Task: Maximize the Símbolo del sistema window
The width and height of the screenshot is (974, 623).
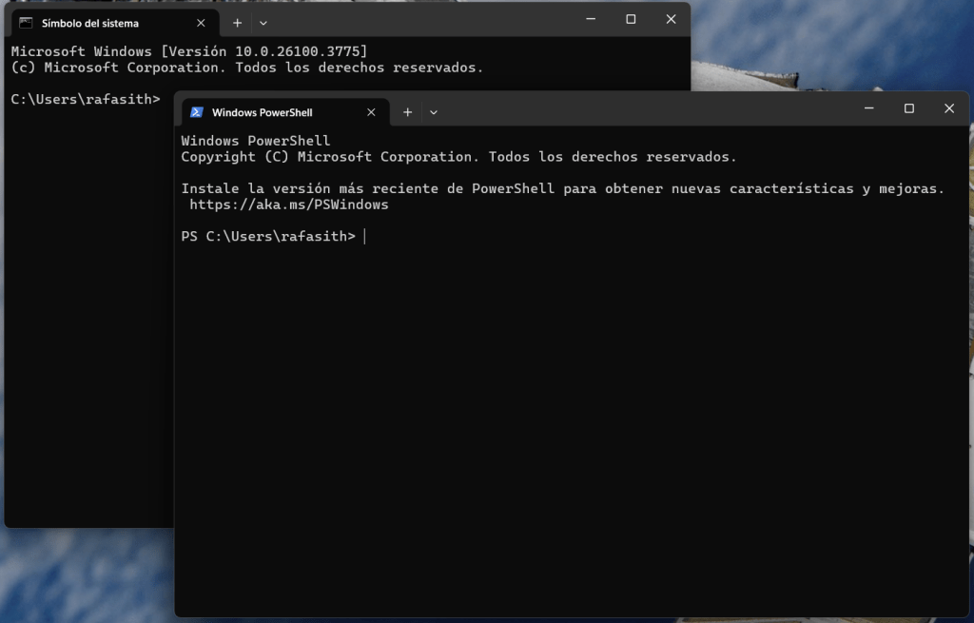Action: [631, 19]
